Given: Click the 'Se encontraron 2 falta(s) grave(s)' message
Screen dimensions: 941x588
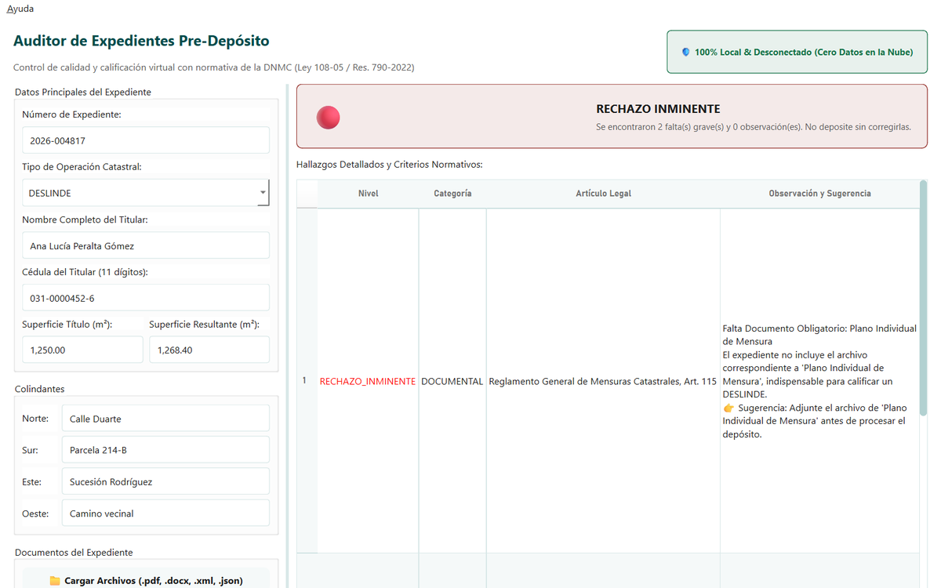Looking at the screenshot, I should click(x=753, y=126).
